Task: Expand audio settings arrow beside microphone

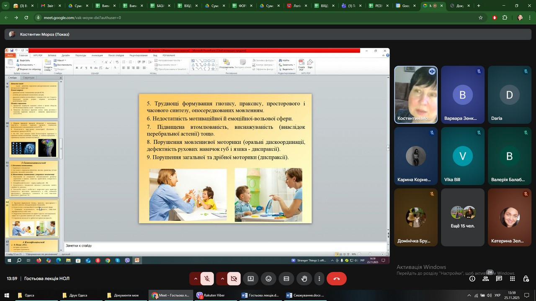Action: [x=195, y=278]
